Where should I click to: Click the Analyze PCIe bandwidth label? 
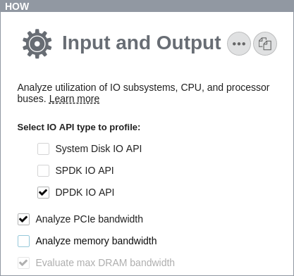[90, 219]
